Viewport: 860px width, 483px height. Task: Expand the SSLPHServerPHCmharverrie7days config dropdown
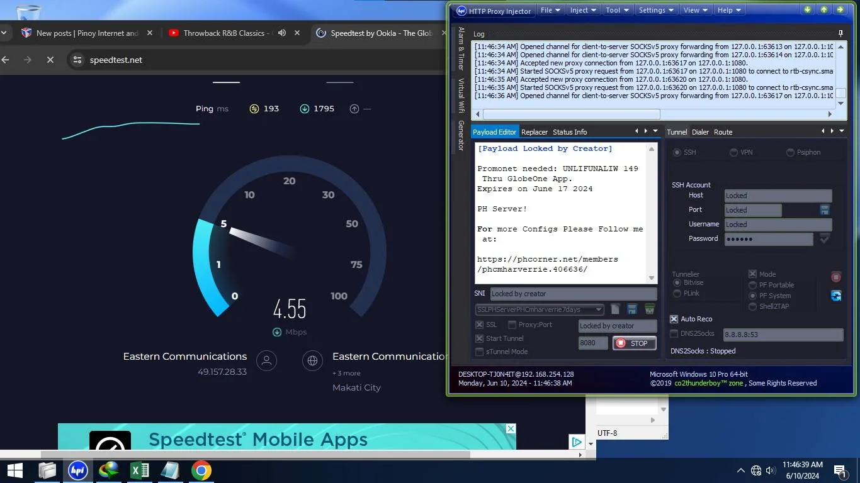[x=599, y=309]
